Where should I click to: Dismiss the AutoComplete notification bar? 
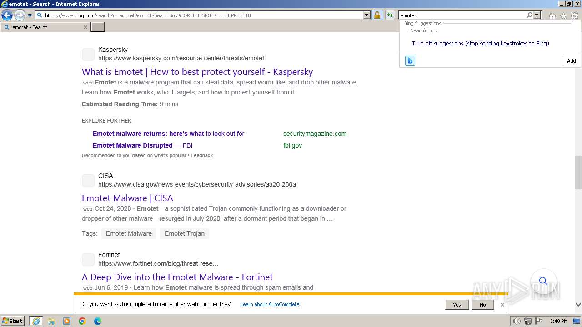[x=502, y=305]
